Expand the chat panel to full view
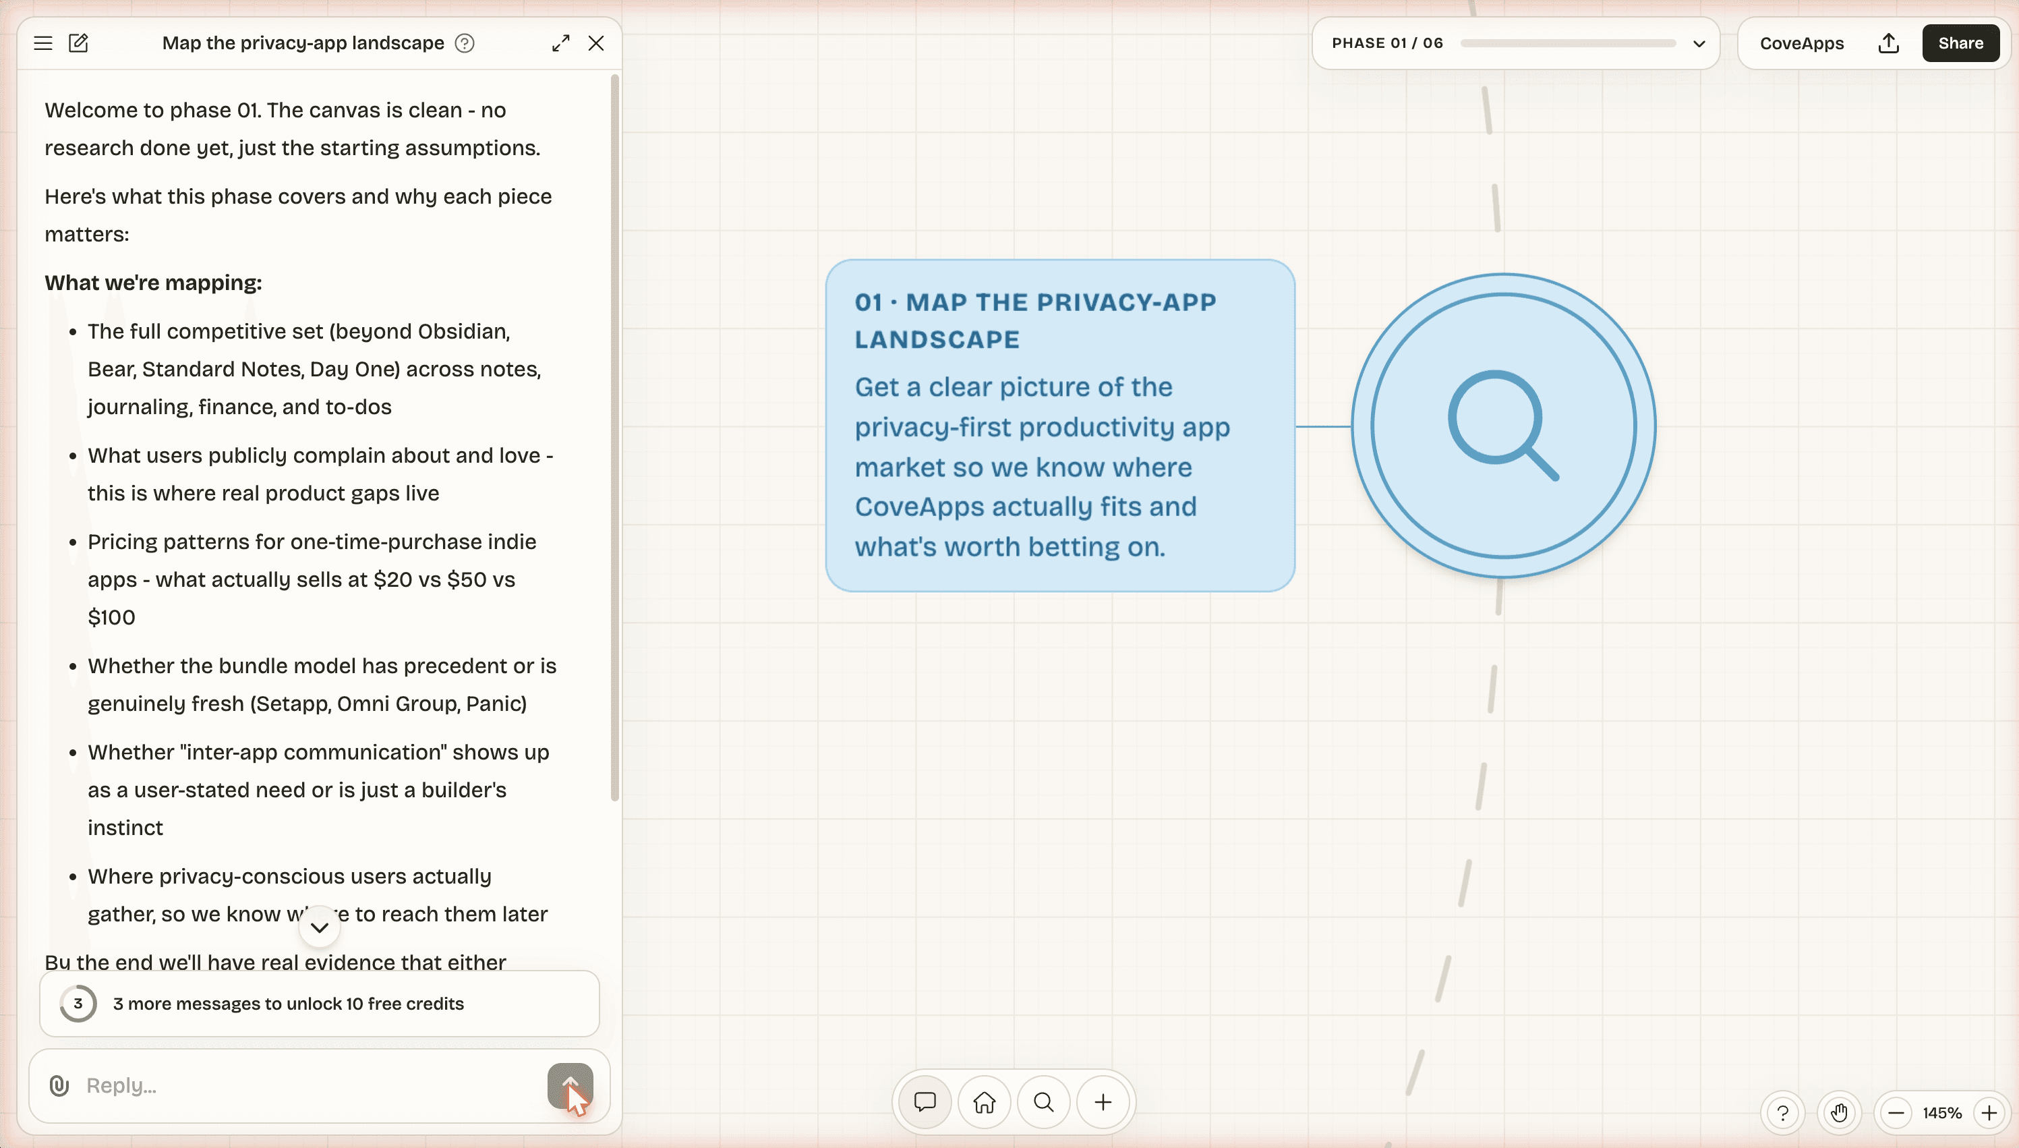The height and width of the screenshot is (1148, 2019). tap(561, 43)
